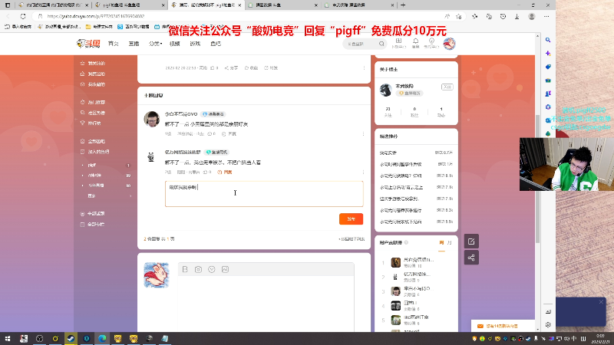Select 鱼吧 in Douyu navigation

click(x=216, y=44)
